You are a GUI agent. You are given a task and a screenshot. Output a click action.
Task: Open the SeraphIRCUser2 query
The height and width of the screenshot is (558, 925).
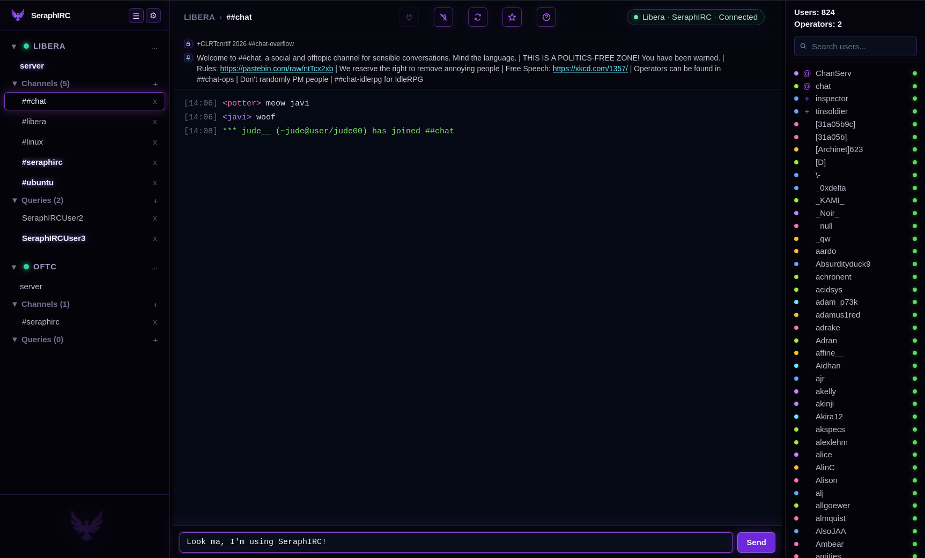(x=85, y=218)
